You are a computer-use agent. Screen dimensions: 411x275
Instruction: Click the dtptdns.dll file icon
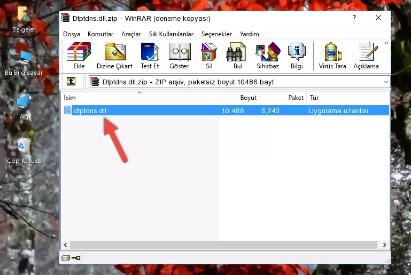coord(67,110)
